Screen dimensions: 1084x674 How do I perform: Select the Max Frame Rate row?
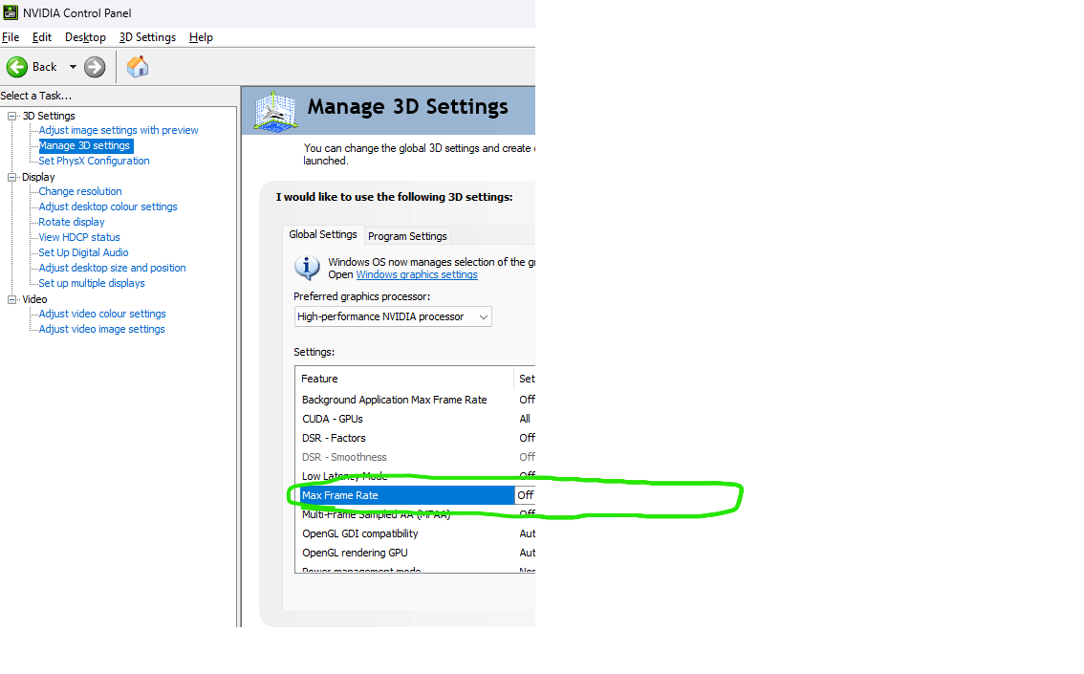(416, 495)
